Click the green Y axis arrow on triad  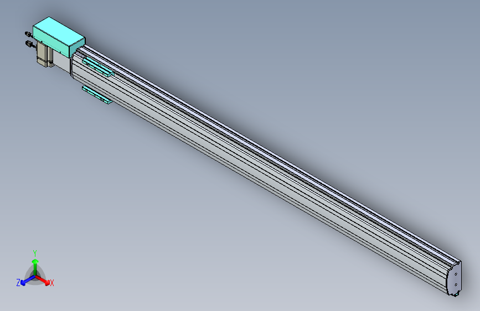pyautogui.click(x=35, y=266)
